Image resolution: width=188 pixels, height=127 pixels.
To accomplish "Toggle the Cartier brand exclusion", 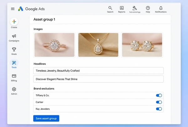I will (x=159, y=102).
